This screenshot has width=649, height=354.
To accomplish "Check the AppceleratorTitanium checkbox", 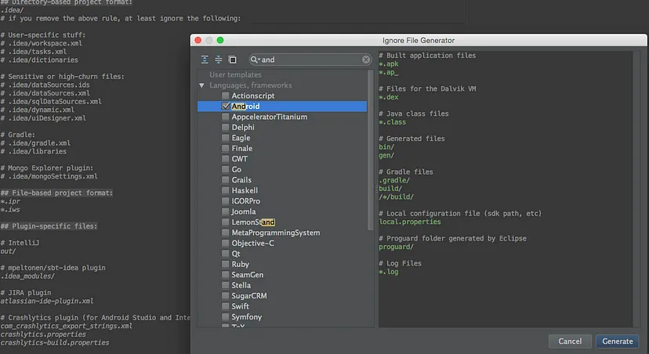I will point(225,117).
